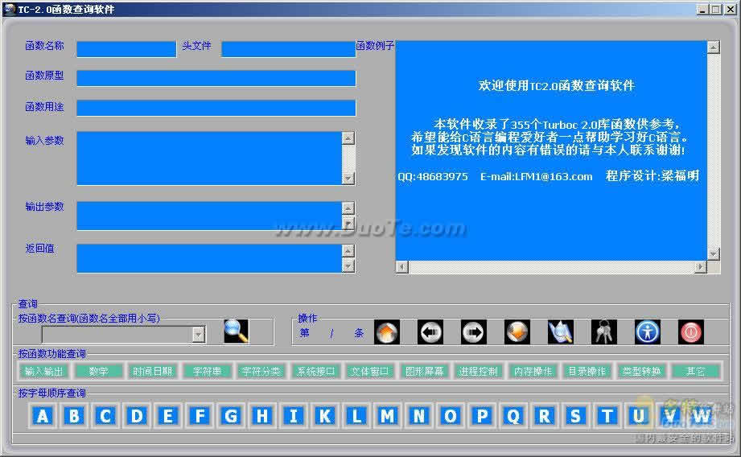Select letter E in alphabetical query
The image size is (741, 457).
168,416
